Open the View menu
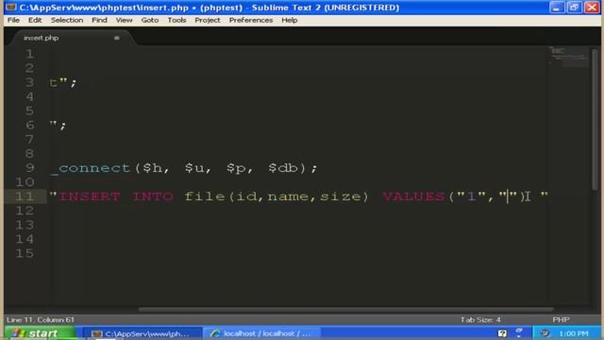The image size is (604, 340). coord(124,20)
